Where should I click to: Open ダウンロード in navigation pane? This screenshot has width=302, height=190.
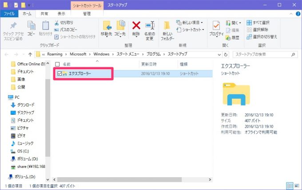pos(23,105)
